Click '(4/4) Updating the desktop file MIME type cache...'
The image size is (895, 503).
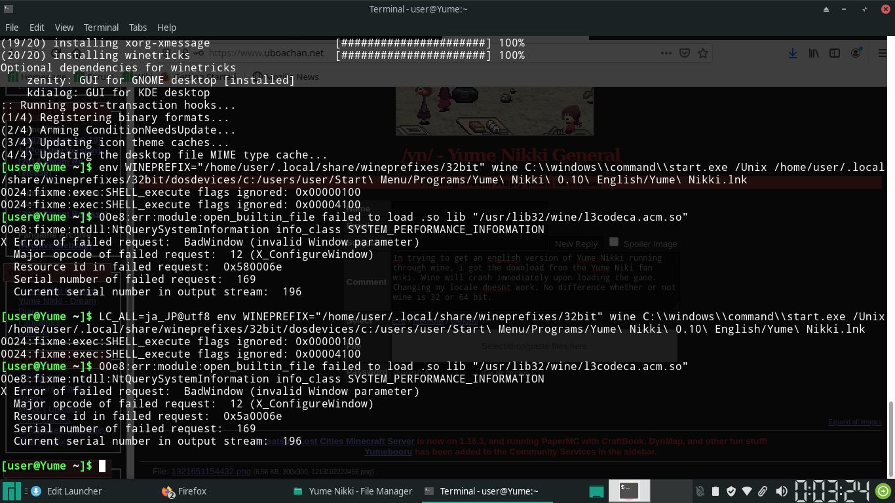[x=164, y=155]
